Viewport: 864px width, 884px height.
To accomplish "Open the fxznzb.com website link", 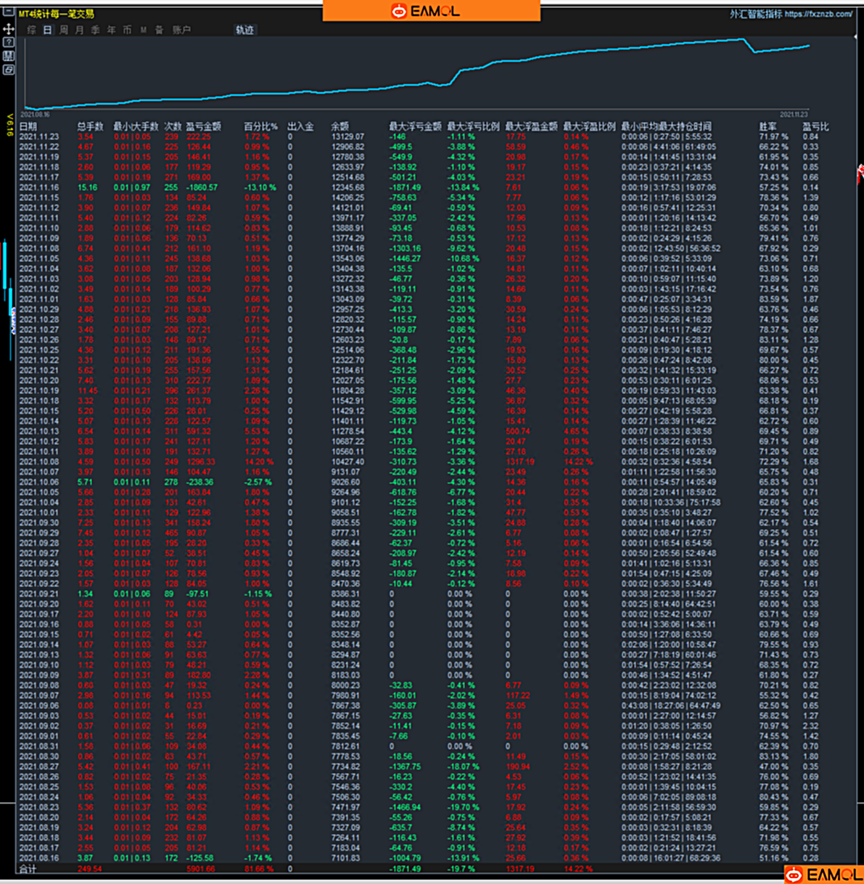I will [x=818, y=14].
